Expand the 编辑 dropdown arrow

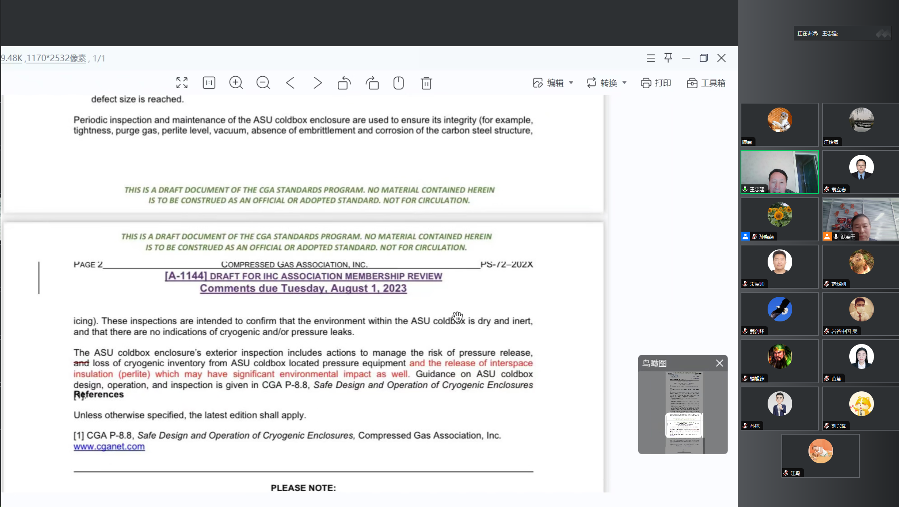(x=571, y=83)
